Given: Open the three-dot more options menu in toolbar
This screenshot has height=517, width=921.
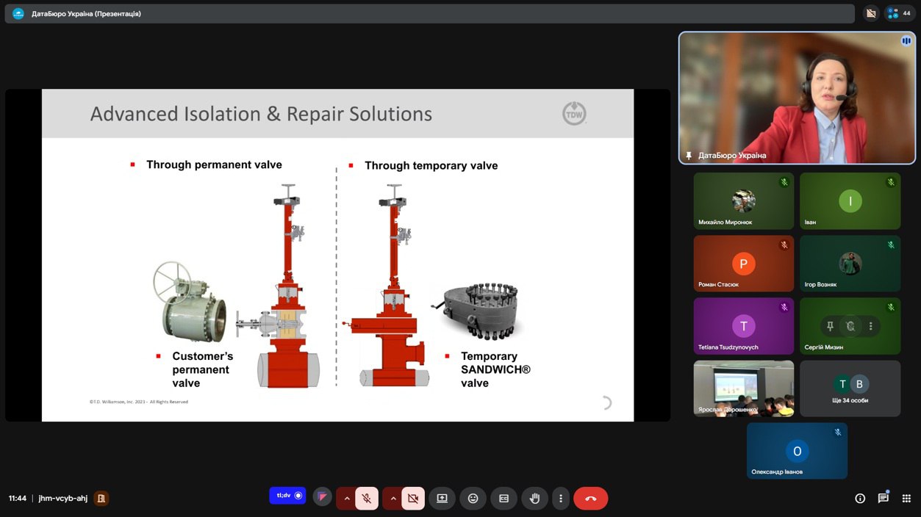Looking at the screenshot, I should (561, 499).
